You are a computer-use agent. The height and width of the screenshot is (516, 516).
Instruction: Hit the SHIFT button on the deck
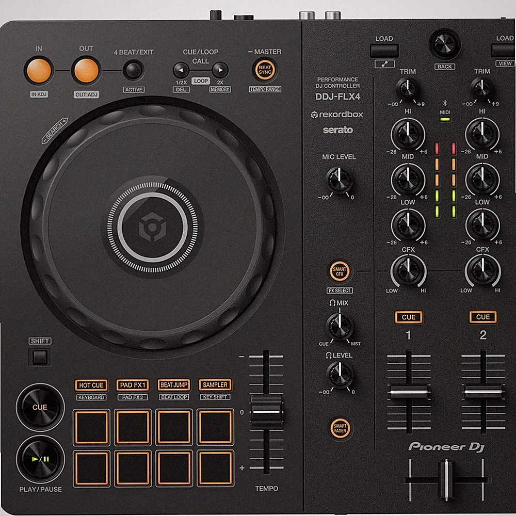40,357
